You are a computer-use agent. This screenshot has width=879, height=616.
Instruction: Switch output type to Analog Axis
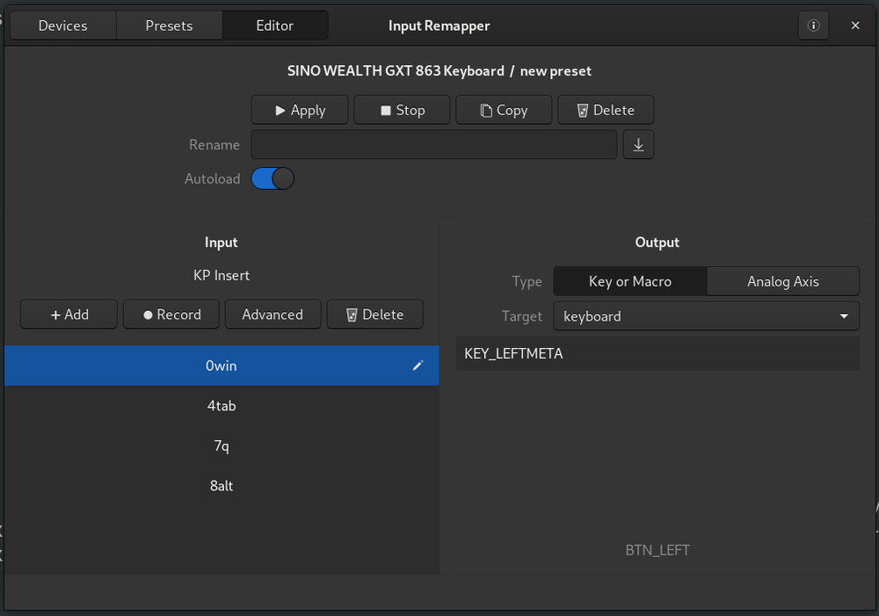782,281
